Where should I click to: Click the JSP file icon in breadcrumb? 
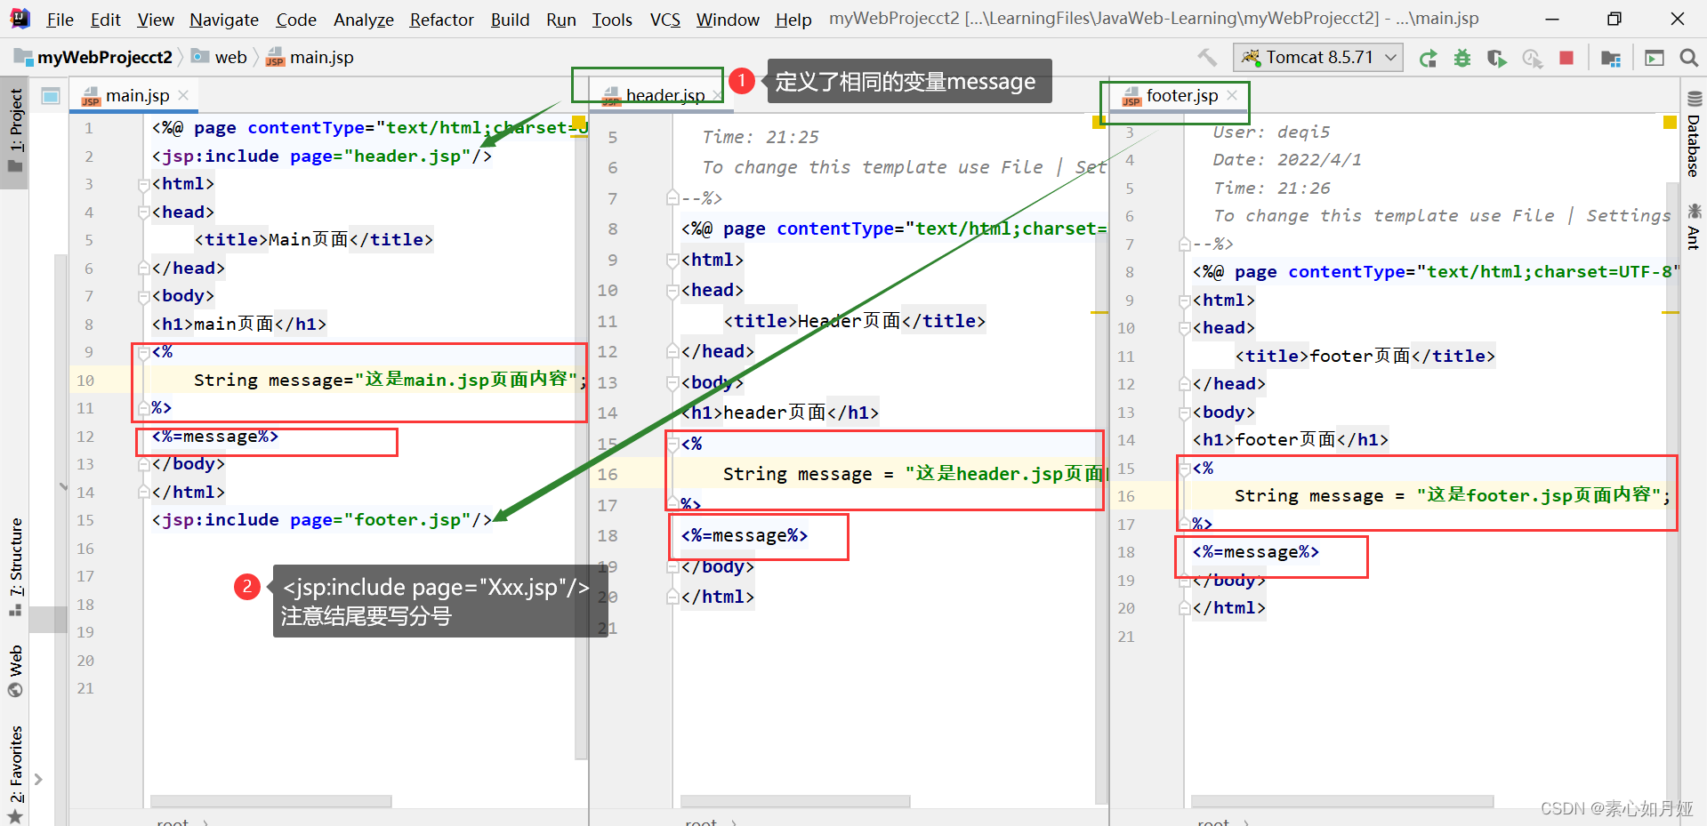[275, 58]
